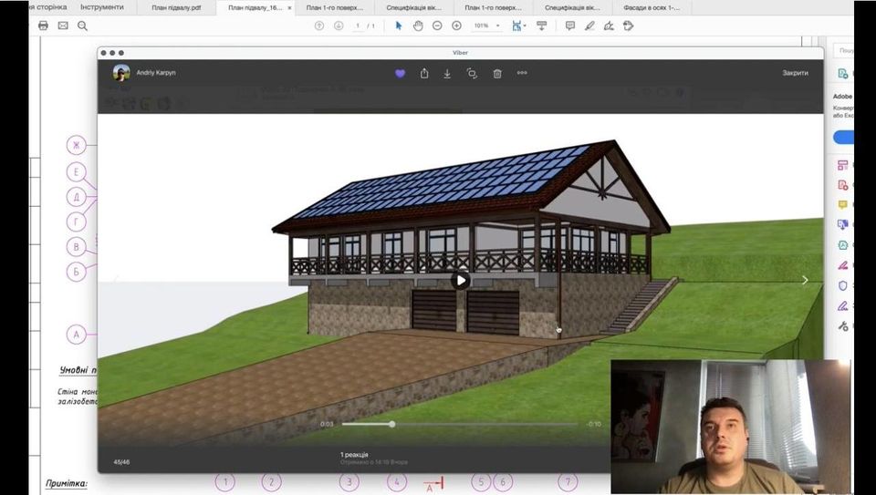The width and height of the screenshot is (876, 495).
Task: Go to next media with right arrow
Action: click(x=804, y=280)
